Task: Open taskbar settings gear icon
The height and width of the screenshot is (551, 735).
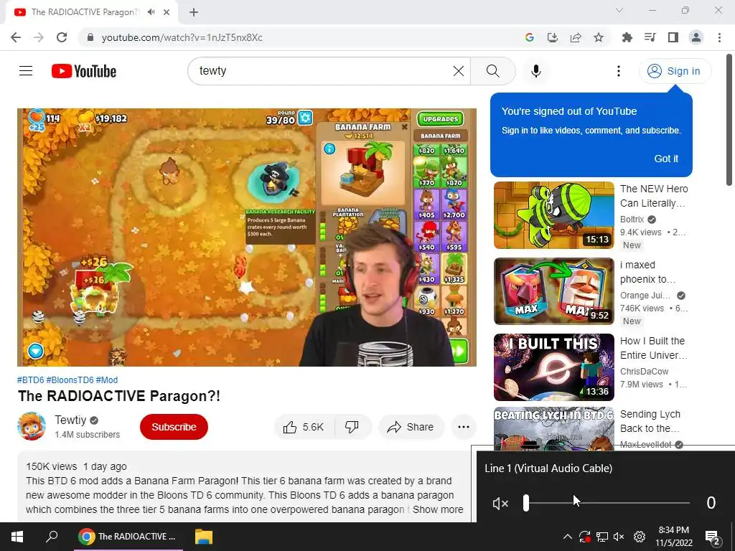Action: [x=640, y=537]
